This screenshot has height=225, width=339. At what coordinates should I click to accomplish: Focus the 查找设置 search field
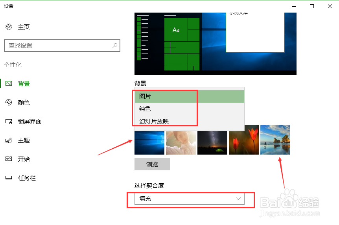click(x=62, y=46)
